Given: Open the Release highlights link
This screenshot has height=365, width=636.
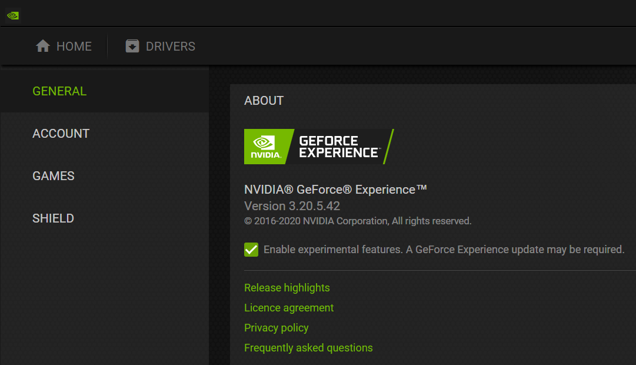Looking at the screenshot, I should pos(287,287).
